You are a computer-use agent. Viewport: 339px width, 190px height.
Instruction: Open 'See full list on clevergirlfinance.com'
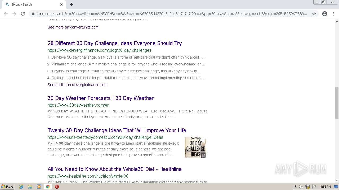[77, 85]
